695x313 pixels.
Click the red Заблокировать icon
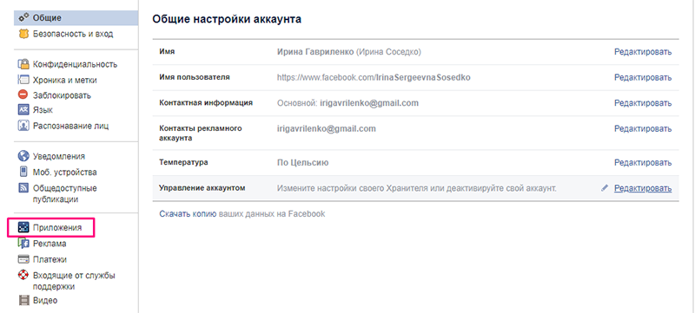23,95
